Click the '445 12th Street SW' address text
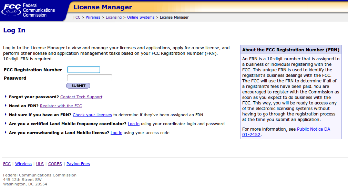 coord(22,180)
